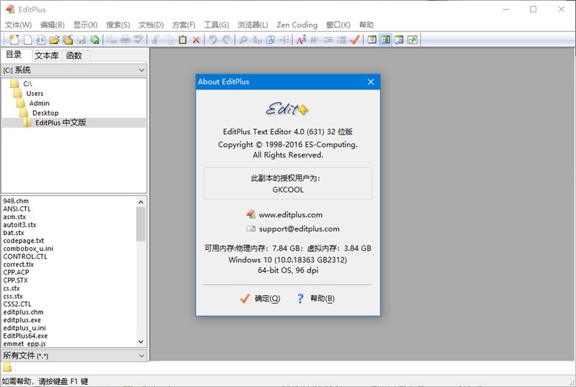
Task: Select the C:\ folder in tree
Action: [x=27, y=84]
